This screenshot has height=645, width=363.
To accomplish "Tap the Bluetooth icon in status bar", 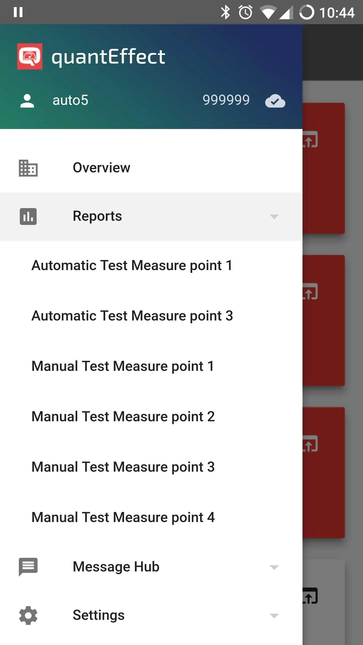I will pos(225,12).
